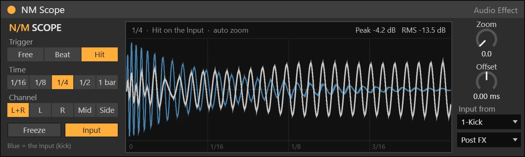Click the Zoom knob
The width and height of the screenshot is (525, 157).
pos(486,40)
